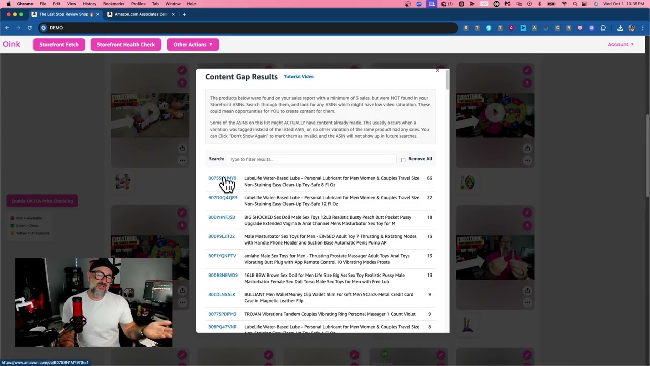Viewport: 650px width, 366px height.
Task: Click the Storefront Fetch button
Action: pyautogui.click(x=59, y=44)
